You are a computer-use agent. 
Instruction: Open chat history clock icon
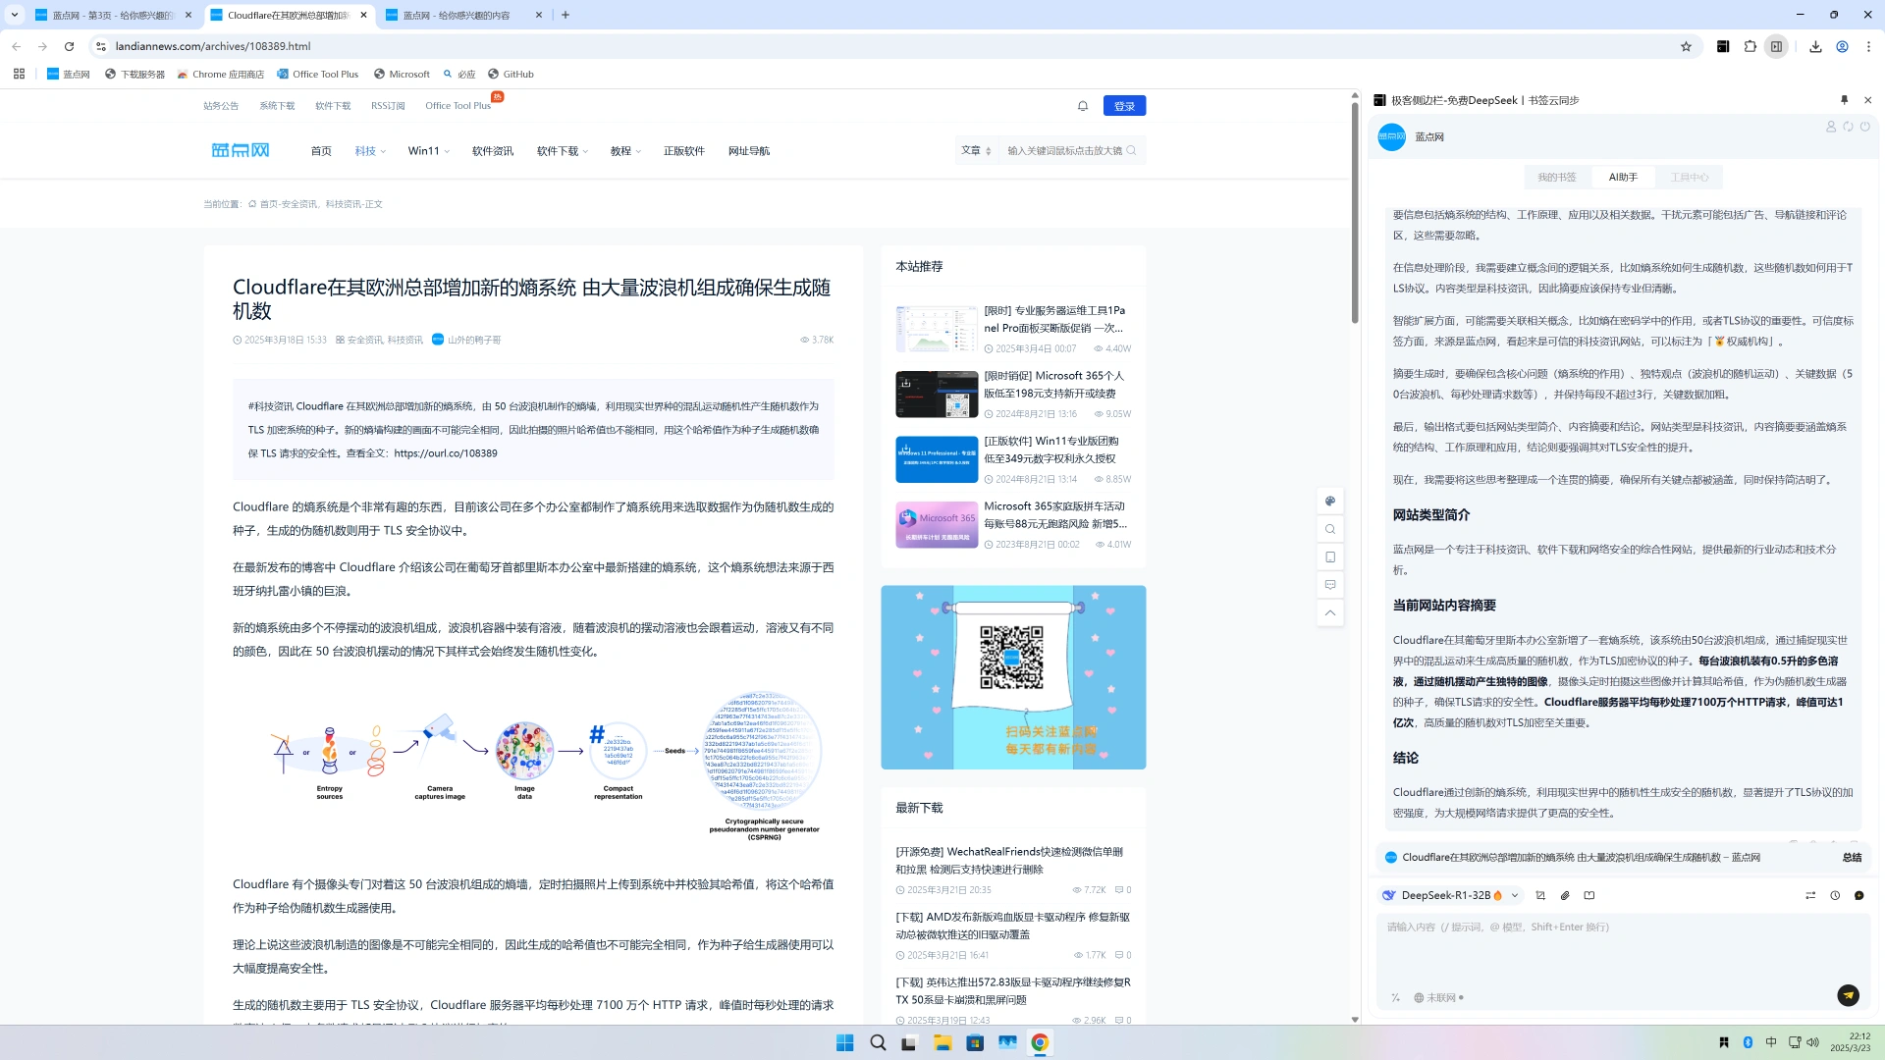[1835, 895]
